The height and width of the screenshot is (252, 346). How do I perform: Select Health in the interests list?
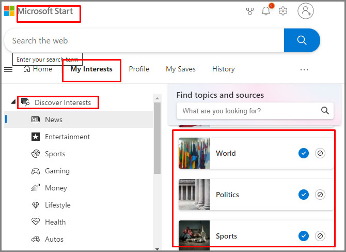point(78,222)
